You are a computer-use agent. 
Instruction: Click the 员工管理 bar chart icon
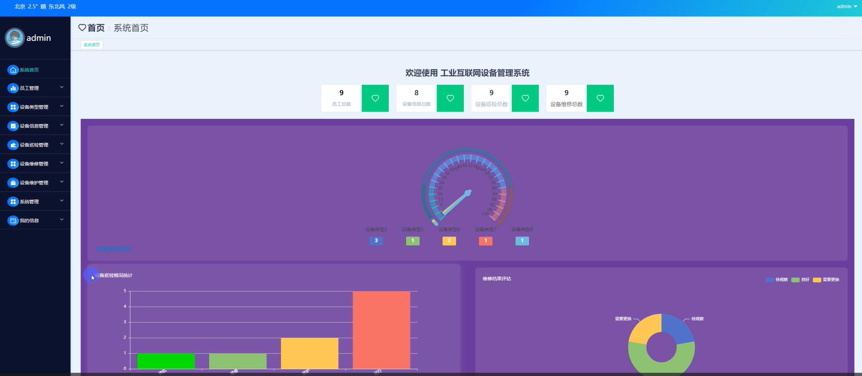[x=13, y=88]
